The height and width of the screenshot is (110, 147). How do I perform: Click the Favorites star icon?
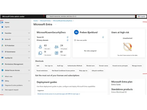2,33
